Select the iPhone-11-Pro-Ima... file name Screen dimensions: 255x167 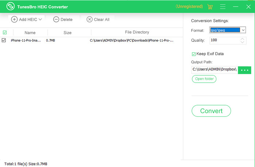(x=26, y=40)
